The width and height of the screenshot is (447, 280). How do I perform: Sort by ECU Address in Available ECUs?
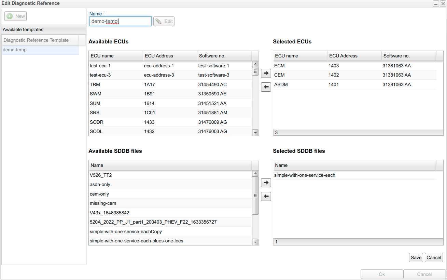[x=170, y=56]
